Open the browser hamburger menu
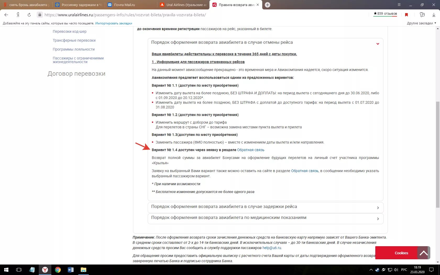440x275 pixels. pos(399,5)
